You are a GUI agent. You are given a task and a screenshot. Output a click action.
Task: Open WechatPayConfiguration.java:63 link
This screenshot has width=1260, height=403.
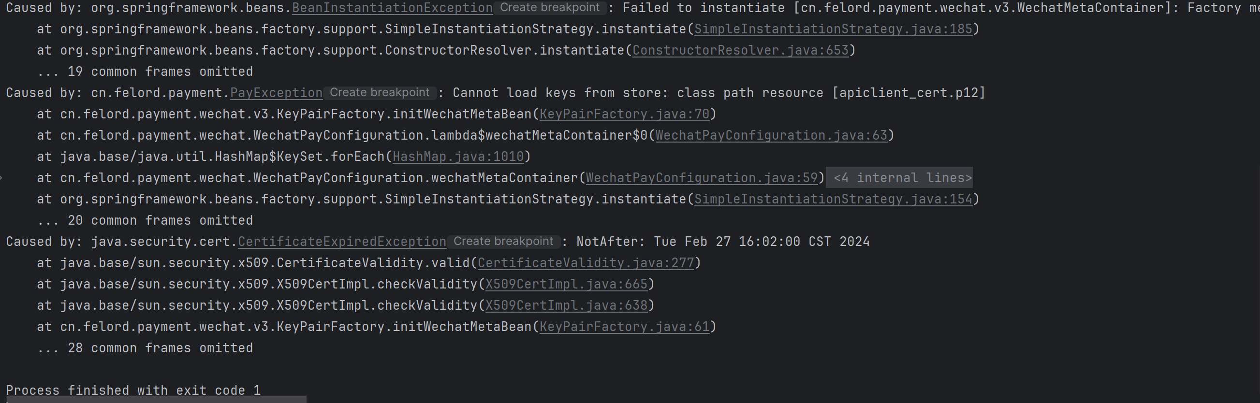tap(771, 135)
